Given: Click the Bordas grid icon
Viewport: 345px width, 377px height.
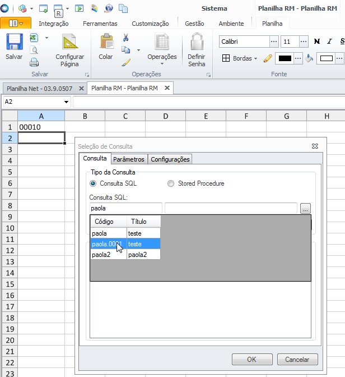Looking at the screenshot, I should 226,58.
